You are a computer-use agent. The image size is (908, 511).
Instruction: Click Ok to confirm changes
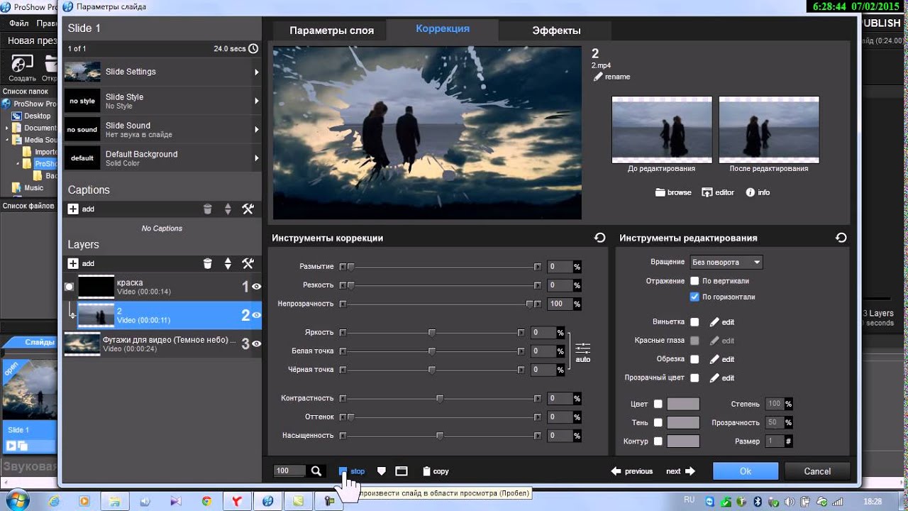[746, 471]
